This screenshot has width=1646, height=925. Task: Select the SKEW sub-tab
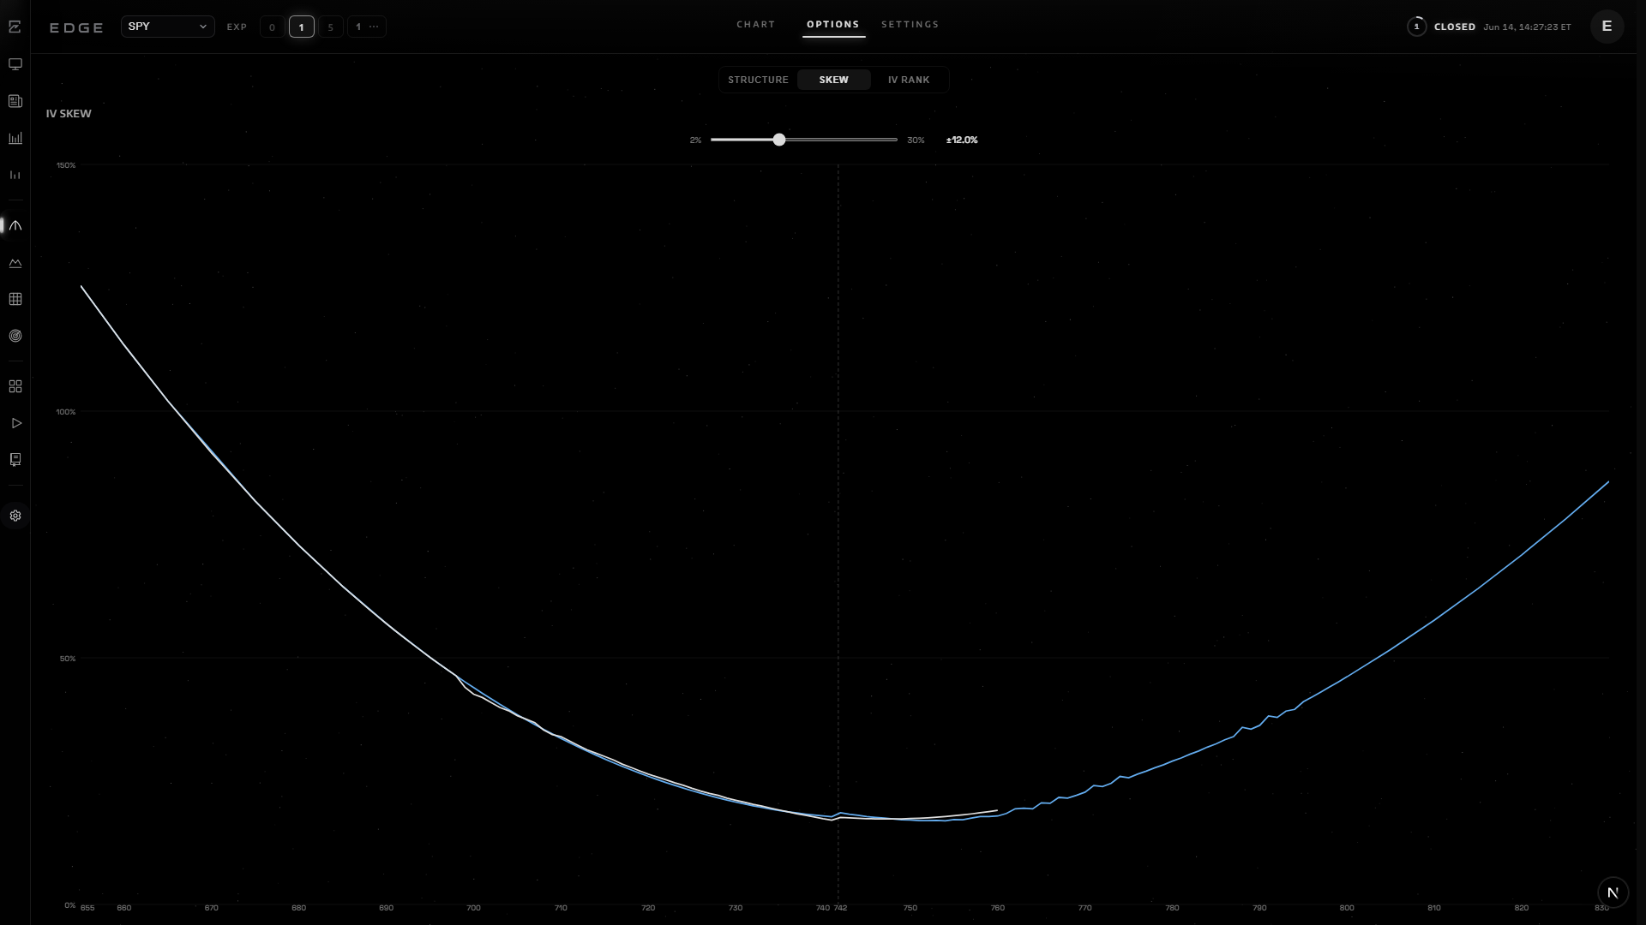click(833, 80)
